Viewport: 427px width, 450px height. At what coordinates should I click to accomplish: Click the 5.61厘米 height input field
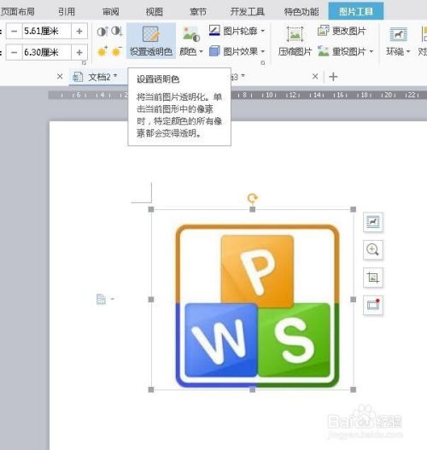click(46, 31)
